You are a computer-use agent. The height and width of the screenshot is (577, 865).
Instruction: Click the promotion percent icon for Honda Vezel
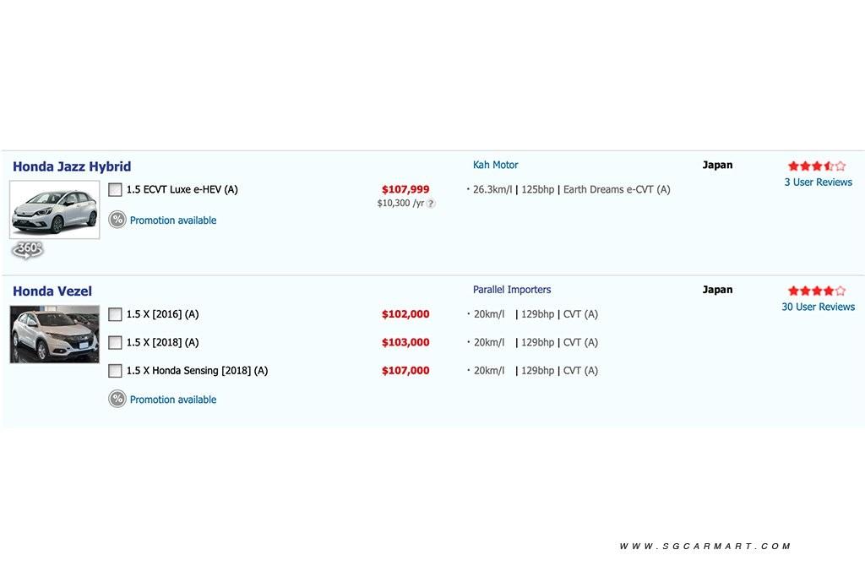(x=117, y=399)
